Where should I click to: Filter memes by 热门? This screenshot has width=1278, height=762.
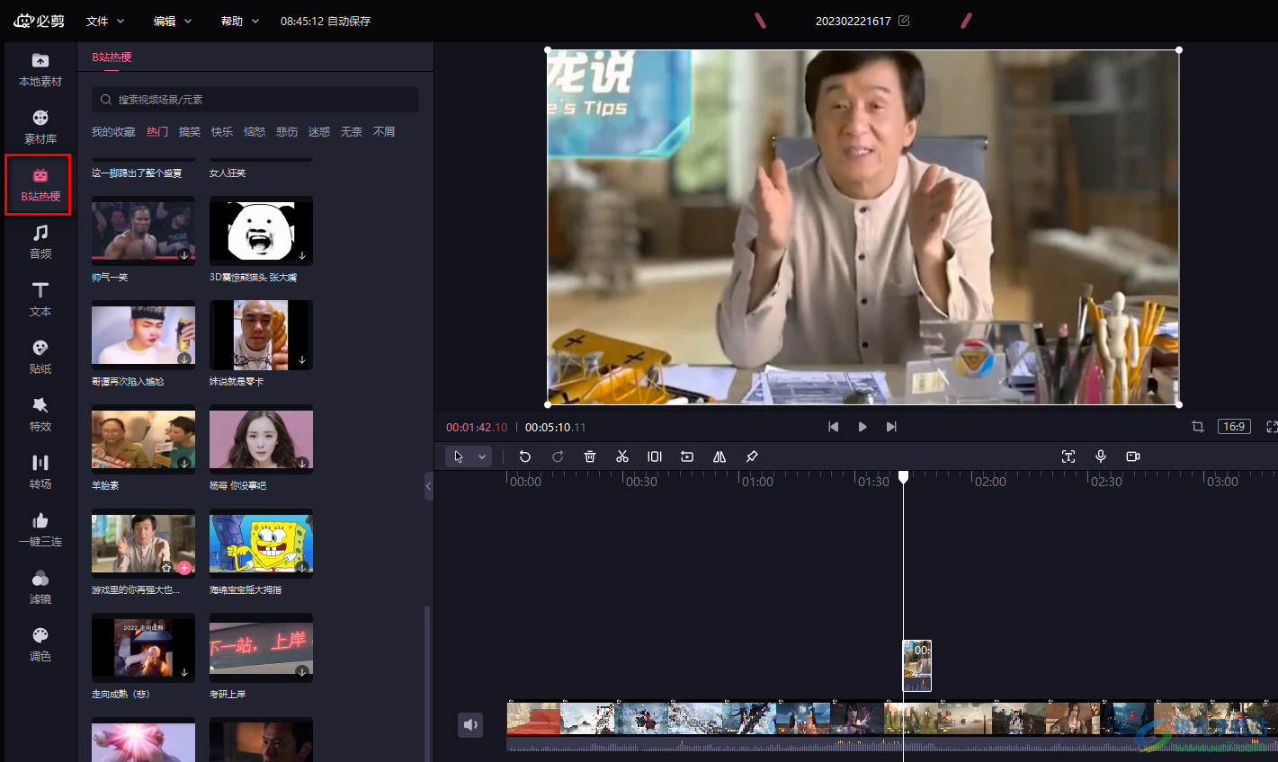157,132
